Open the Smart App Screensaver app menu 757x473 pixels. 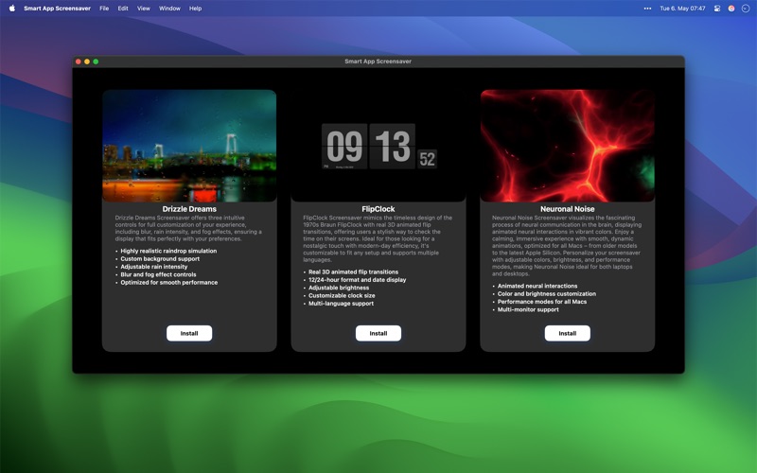coord(57,9)
